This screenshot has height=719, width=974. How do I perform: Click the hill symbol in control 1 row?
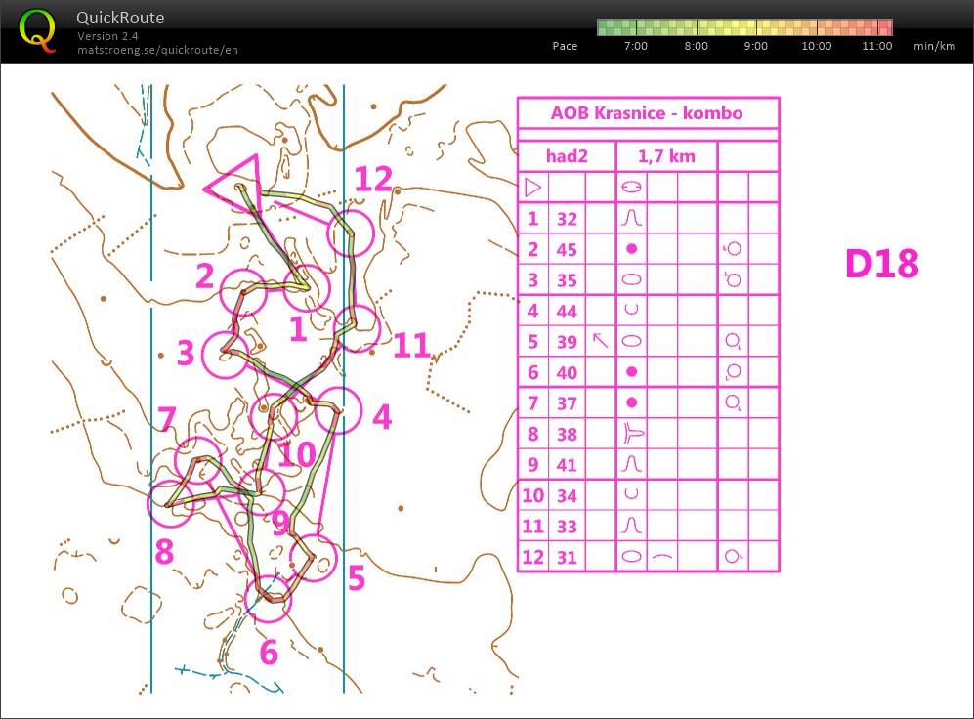631,218
